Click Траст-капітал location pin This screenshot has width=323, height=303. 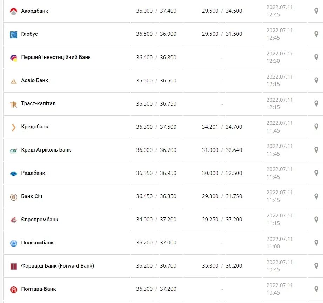pyautogui.click(x=316, y=103)
